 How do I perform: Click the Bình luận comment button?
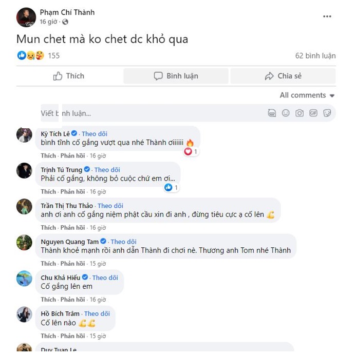(x=176, y=76)
